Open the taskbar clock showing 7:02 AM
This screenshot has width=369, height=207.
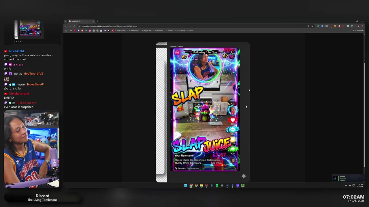pos(360,185)
